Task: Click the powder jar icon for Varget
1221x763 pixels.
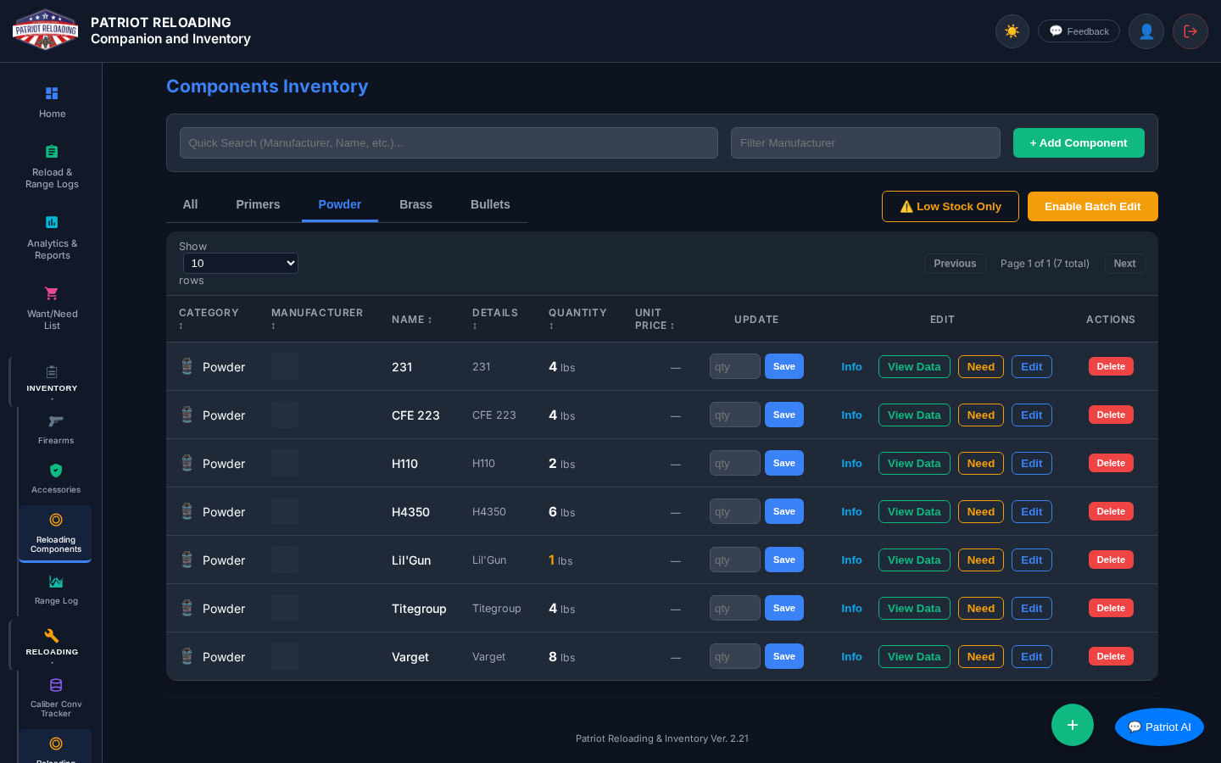Action: point(187,656)
